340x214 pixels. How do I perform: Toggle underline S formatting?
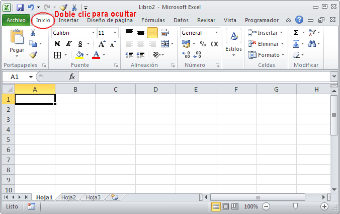click(x=80, y=44)
